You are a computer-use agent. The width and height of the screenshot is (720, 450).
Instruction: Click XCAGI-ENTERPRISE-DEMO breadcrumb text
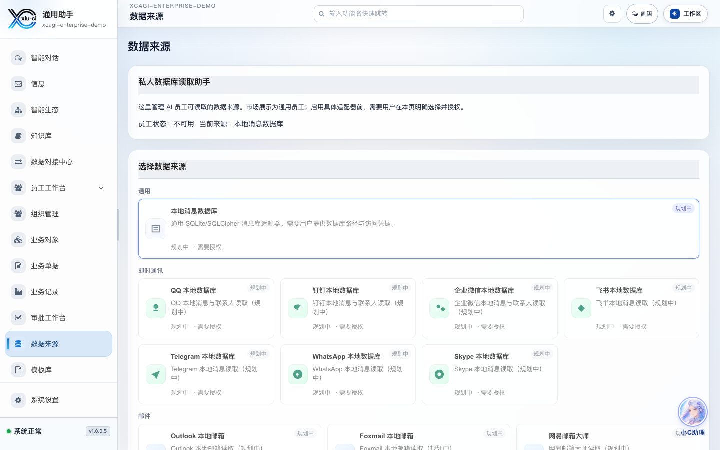coord(173,6)
